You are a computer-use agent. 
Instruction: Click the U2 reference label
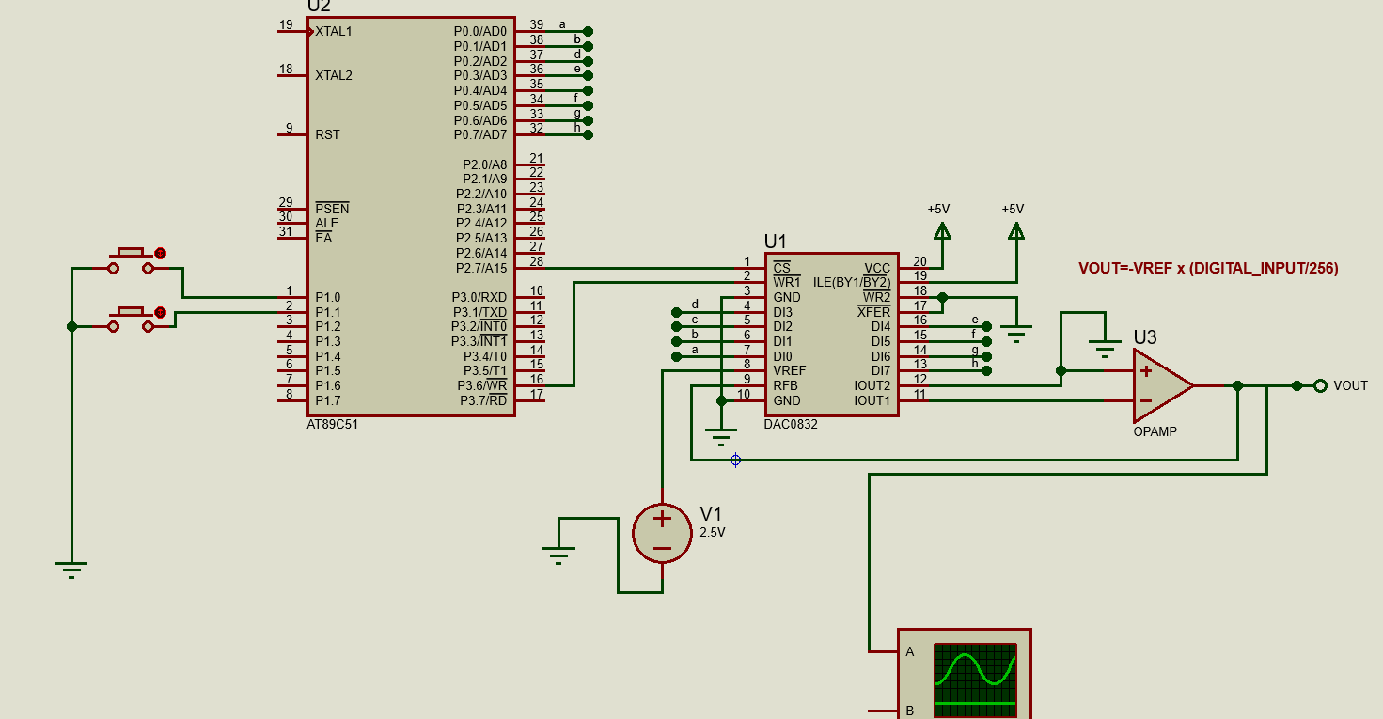(x=320, y=6)
